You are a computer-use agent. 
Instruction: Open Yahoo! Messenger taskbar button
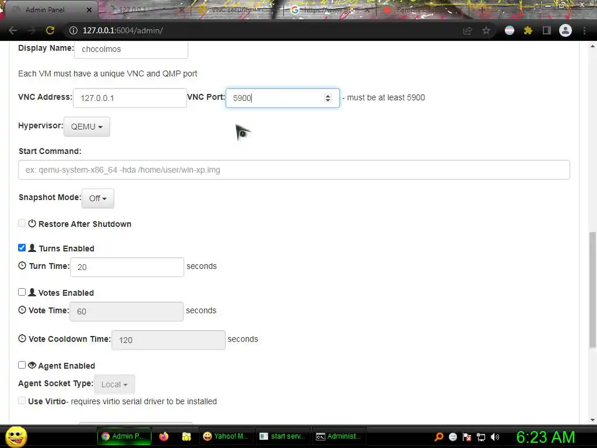coord(226,436)
